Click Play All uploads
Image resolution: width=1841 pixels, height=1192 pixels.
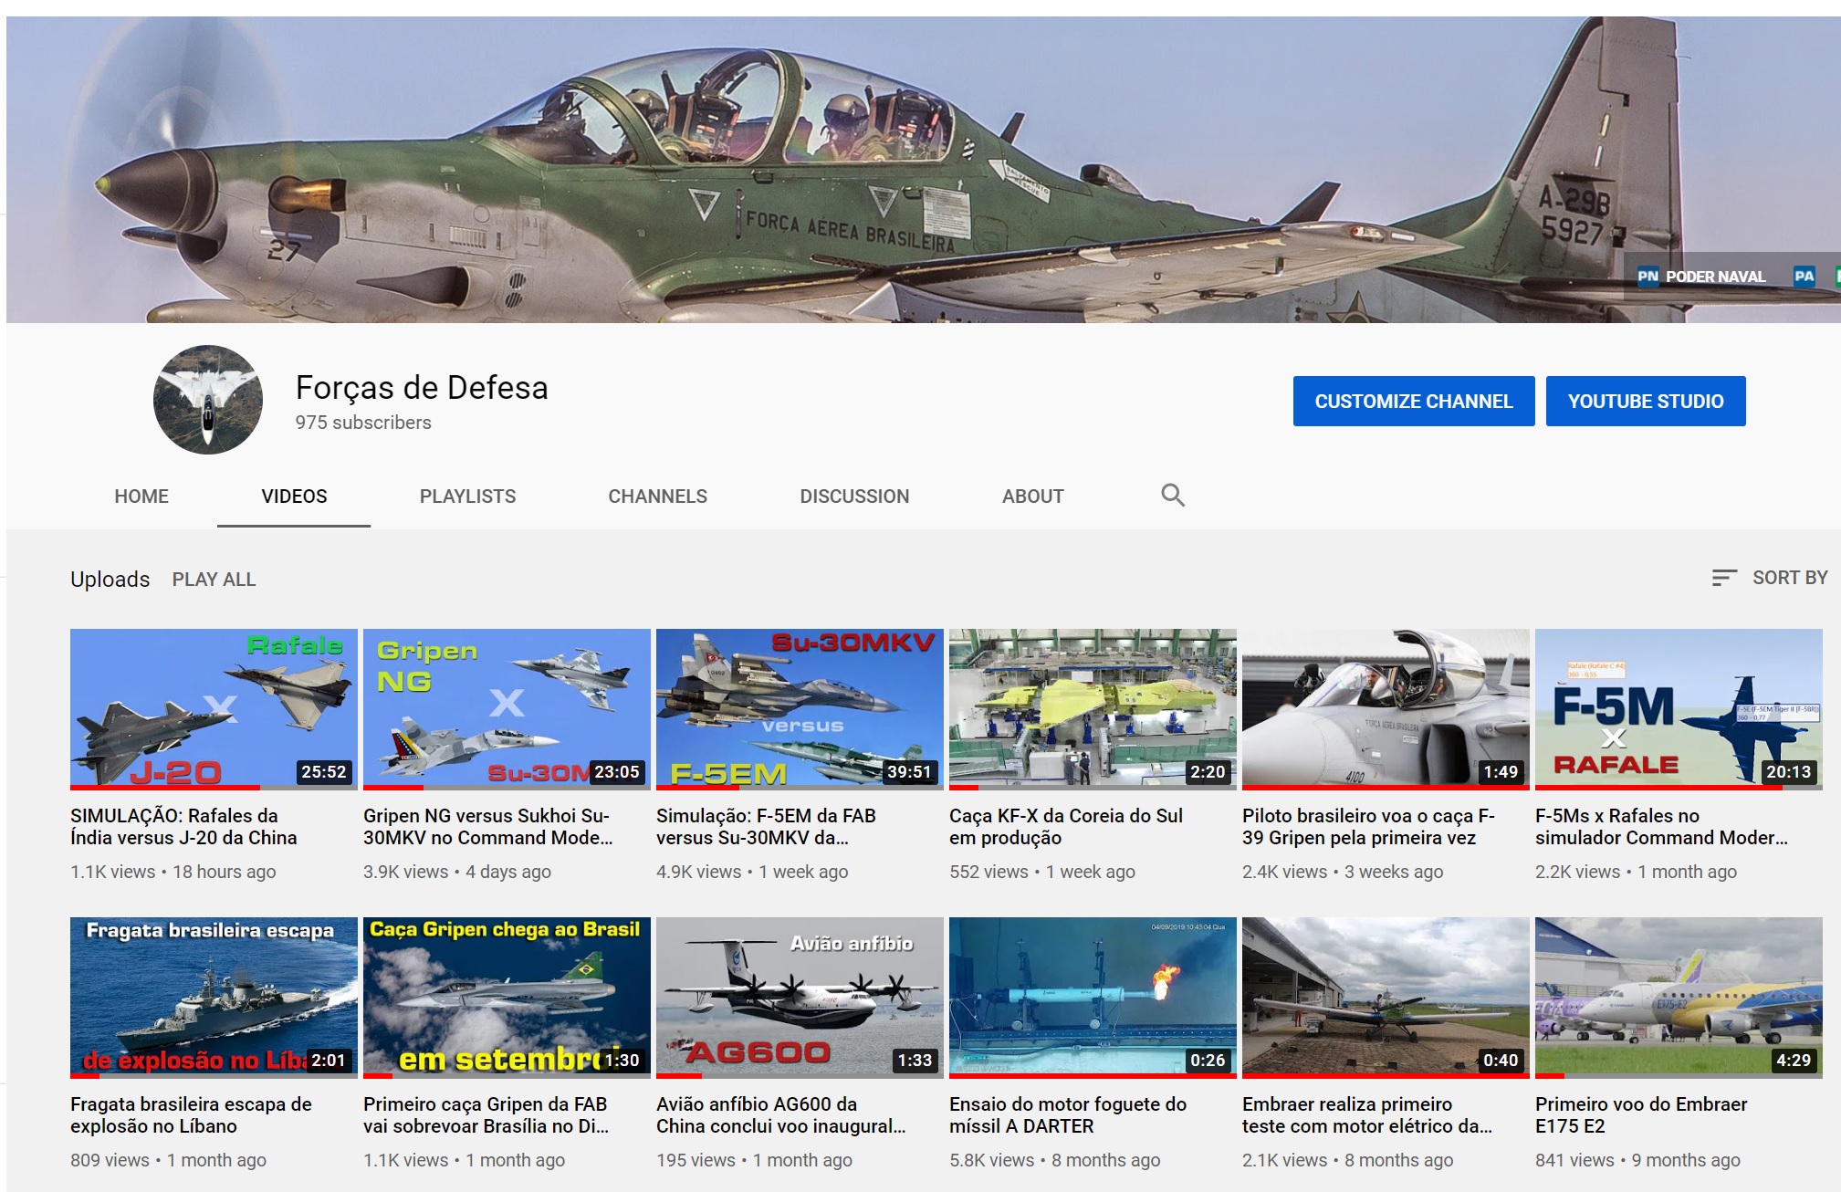(x=214, y=580)
